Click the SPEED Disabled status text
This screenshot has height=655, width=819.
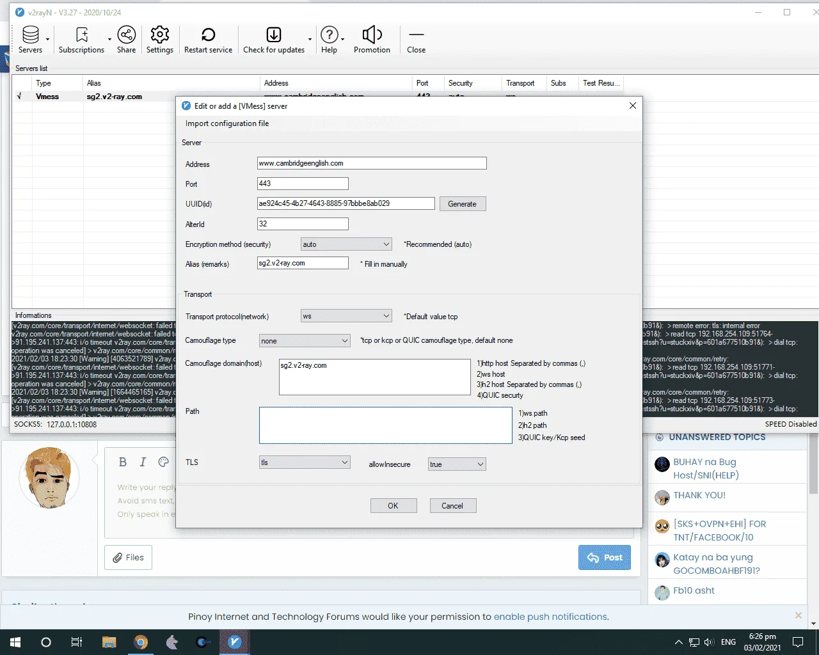coord(791,424)
